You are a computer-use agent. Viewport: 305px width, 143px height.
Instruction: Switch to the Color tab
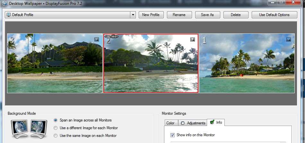(170, 123)
